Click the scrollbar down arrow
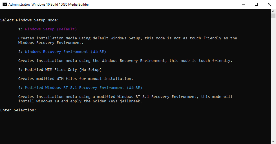This screenshot has width=276, height=144. pyautogui.click(x=273, y=141)
